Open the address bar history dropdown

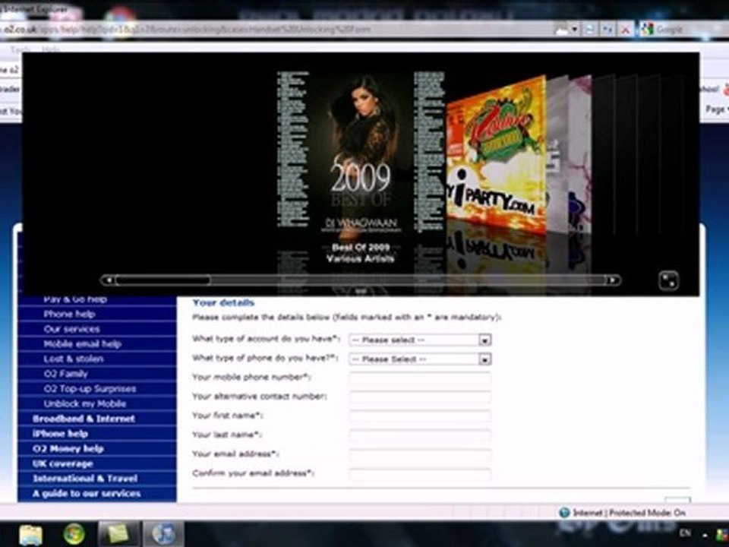[x=575, y=30]
